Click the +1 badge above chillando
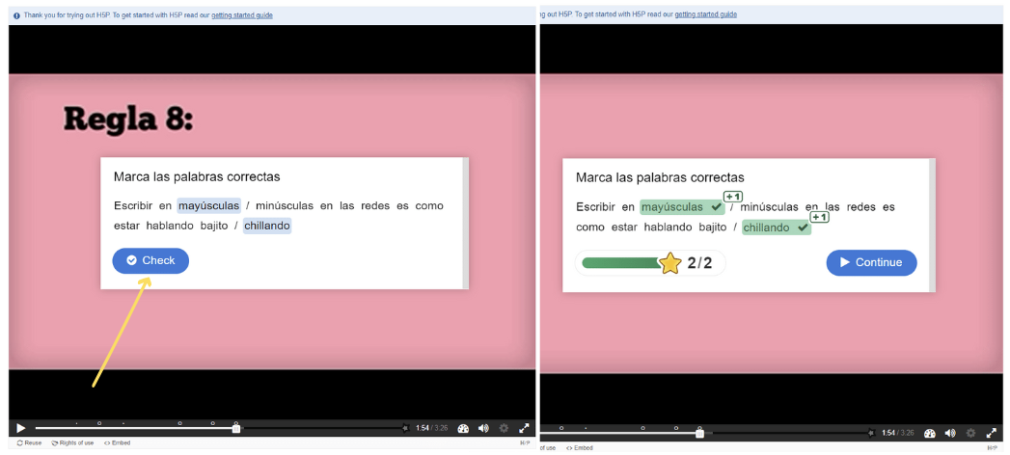1010x455 pixels. (819, 217)
